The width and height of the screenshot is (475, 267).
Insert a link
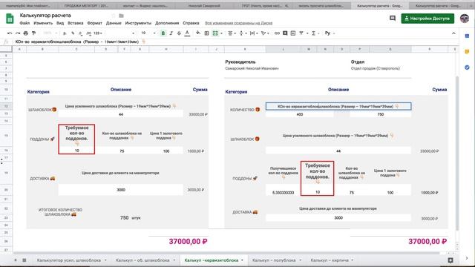277,33
